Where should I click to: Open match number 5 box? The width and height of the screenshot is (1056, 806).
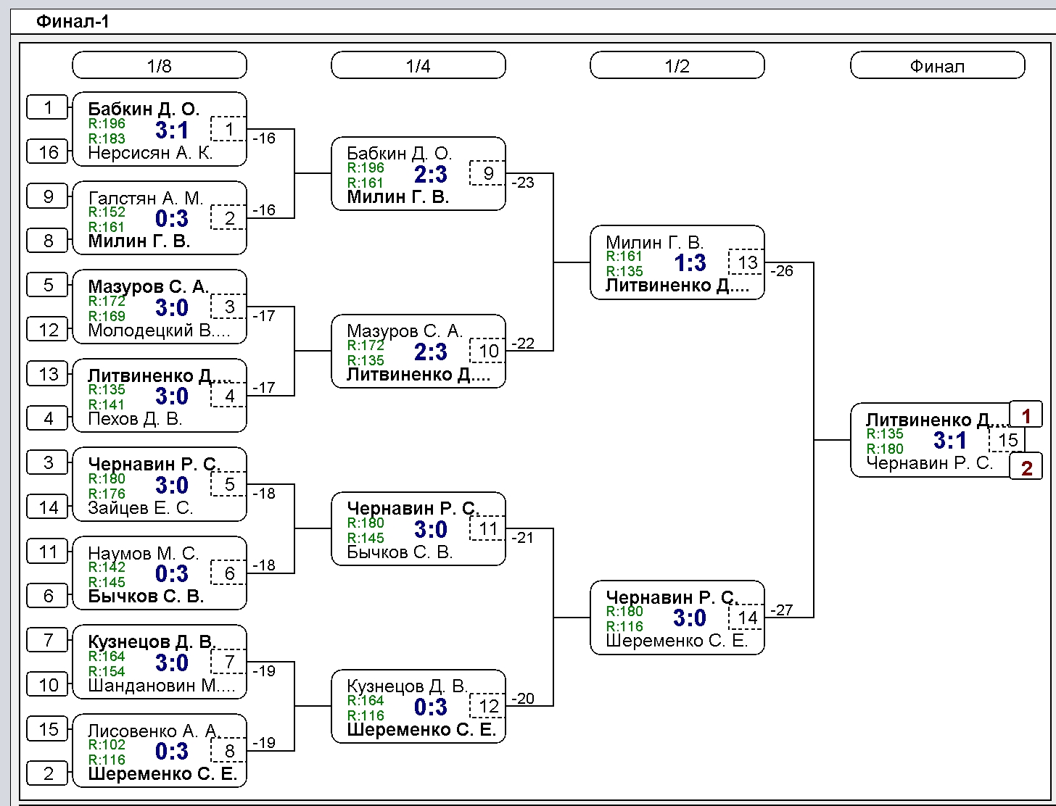tap(229, 484)
